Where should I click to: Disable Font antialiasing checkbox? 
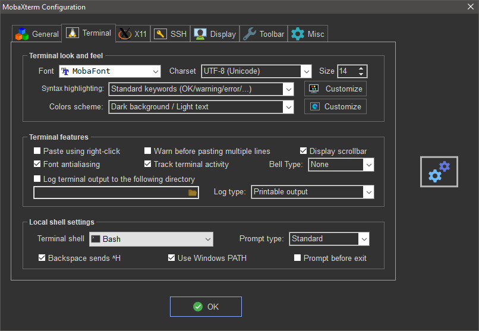[37, 164]
